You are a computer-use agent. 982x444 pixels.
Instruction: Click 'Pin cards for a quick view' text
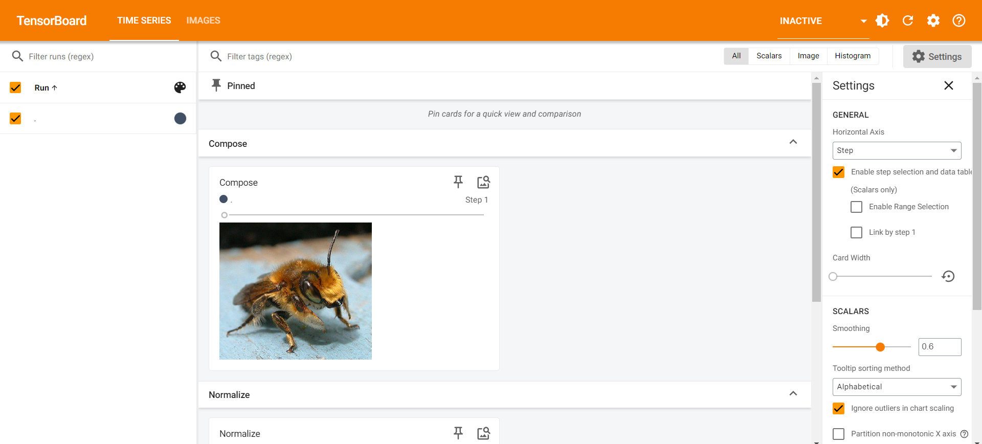tap(504, 114)
